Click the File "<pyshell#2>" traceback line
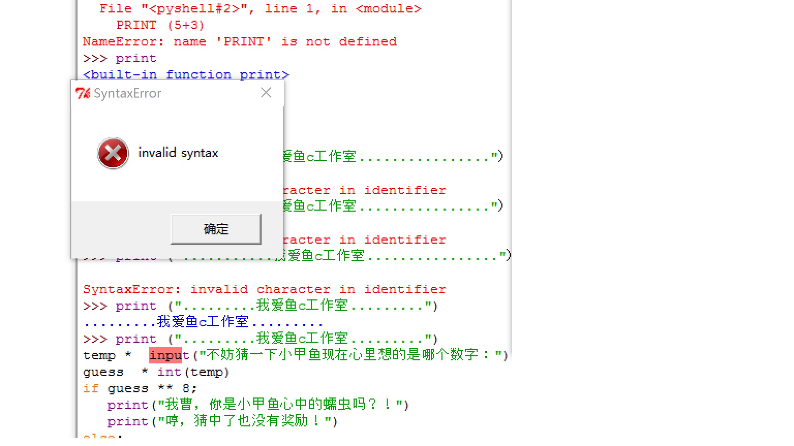 [x=260, y=9]
